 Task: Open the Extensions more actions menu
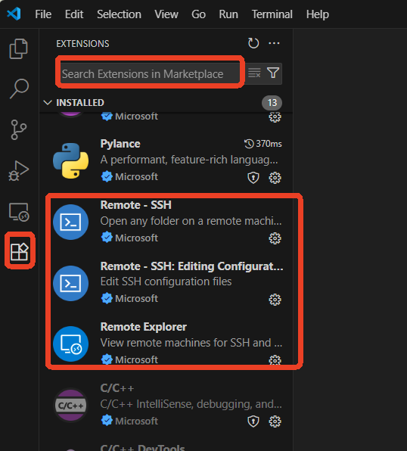click(274, 43)
